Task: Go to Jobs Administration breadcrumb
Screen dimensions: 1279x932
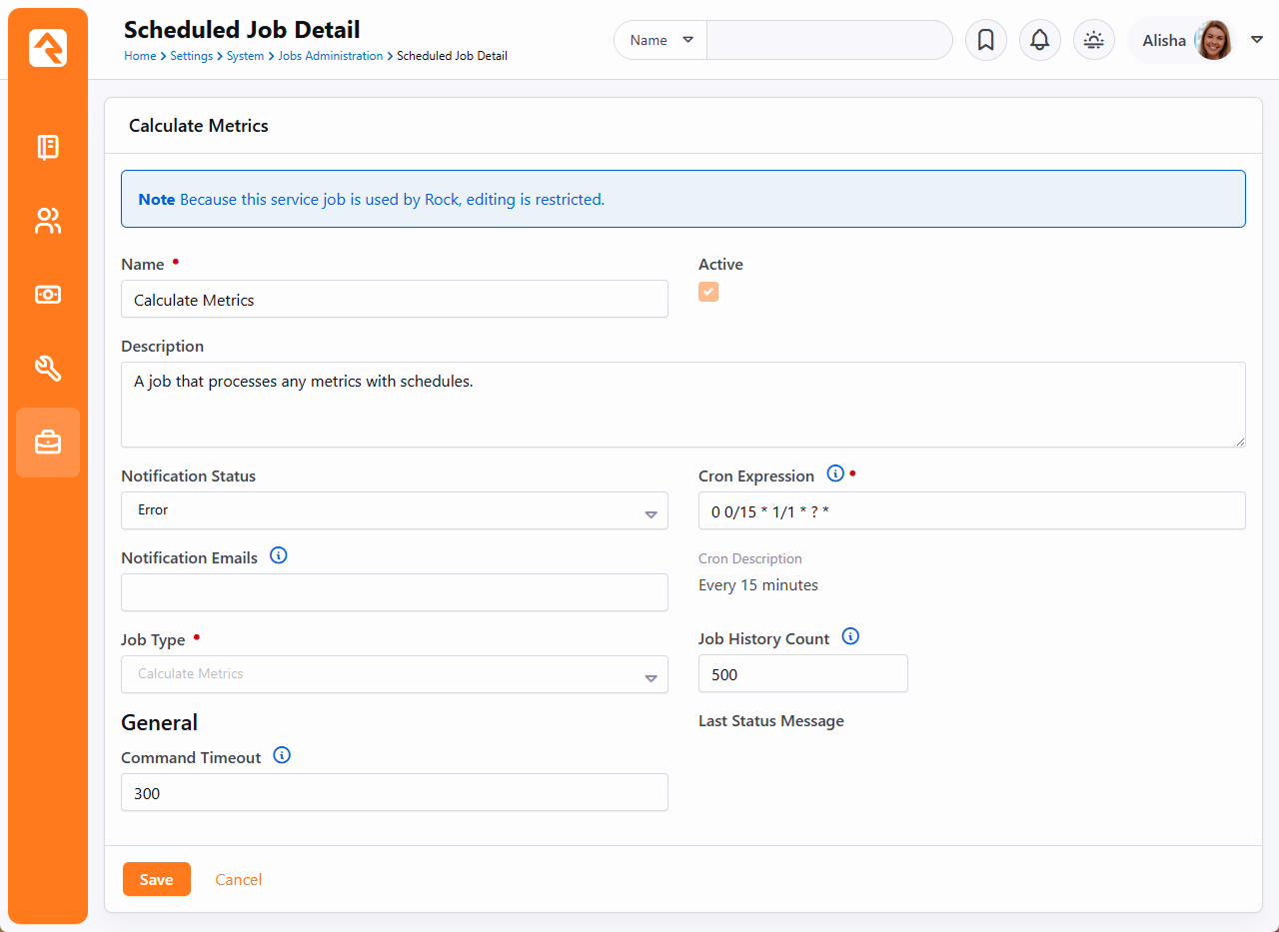Action: [330, 56]
